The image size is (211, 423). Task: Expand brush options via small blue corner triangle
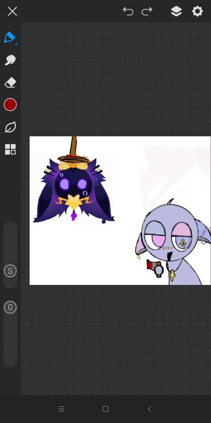point(16,43)
